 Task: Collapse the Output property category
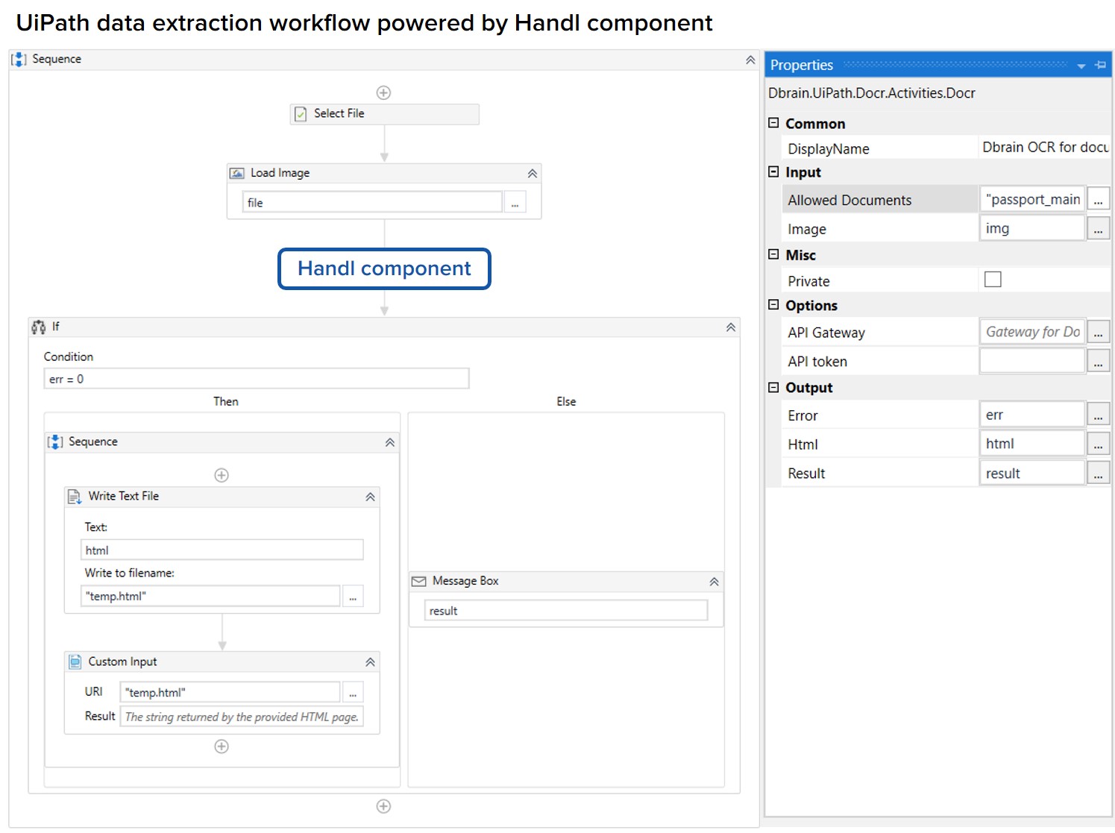pyautogui.click(x=773, y=387)
